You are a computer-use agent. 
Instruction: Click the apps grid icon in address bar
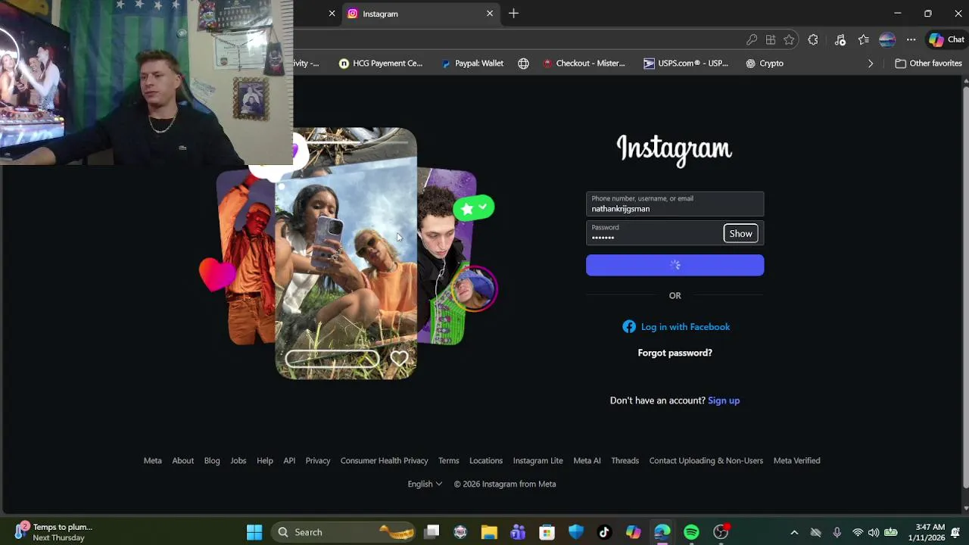[771, 40]
